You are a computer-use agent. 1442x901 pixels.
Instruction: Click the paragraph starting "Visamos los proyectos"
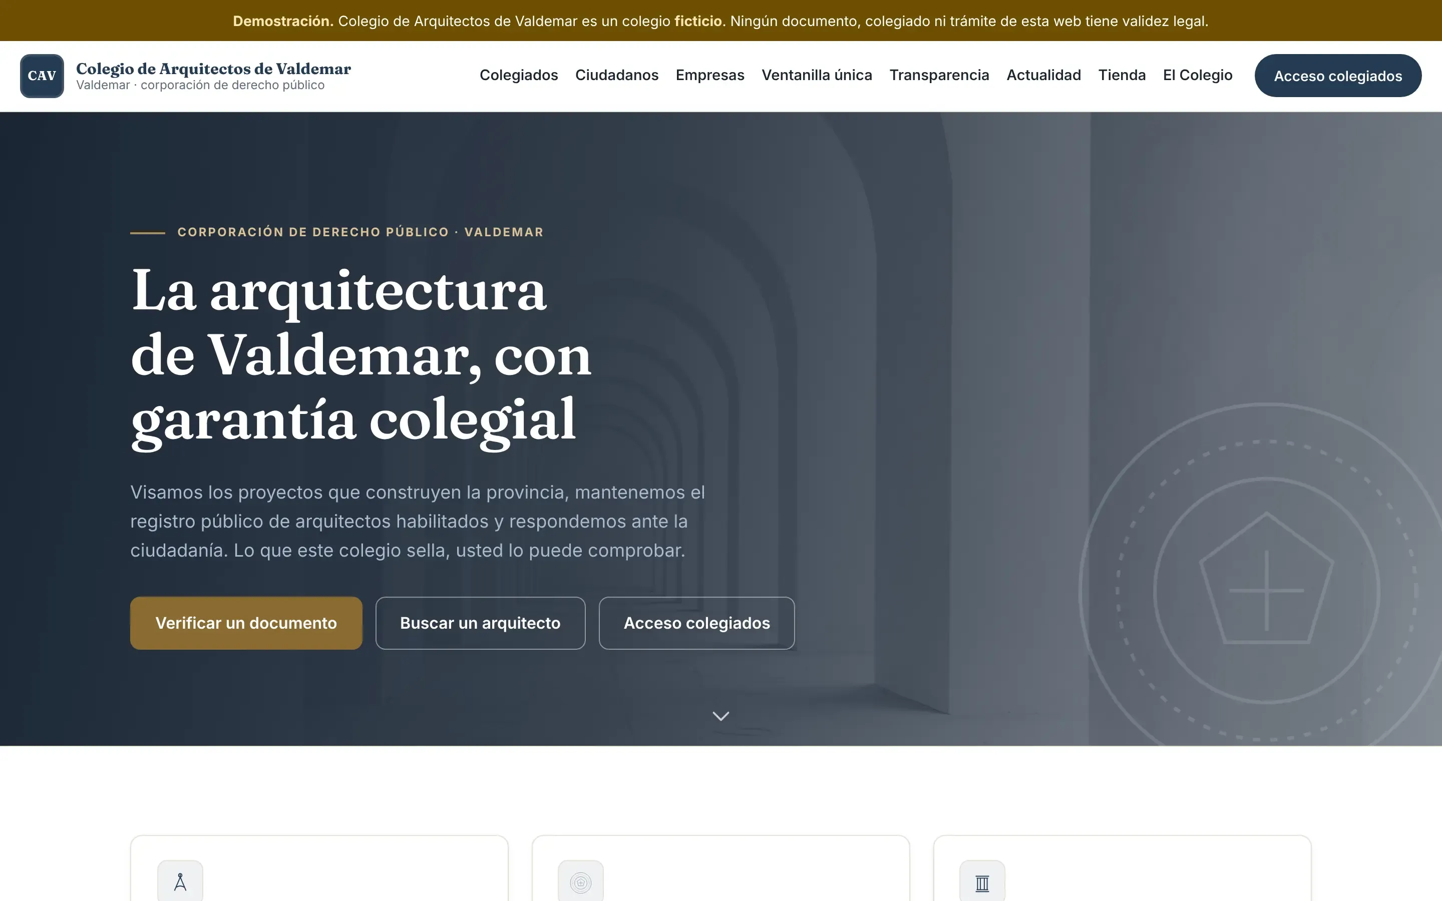418,521
